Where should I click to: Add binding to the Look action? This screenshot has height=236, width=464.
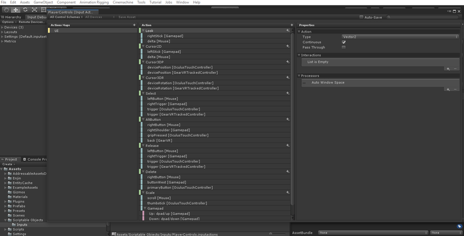pyautogui.click(x=287, y=31)
